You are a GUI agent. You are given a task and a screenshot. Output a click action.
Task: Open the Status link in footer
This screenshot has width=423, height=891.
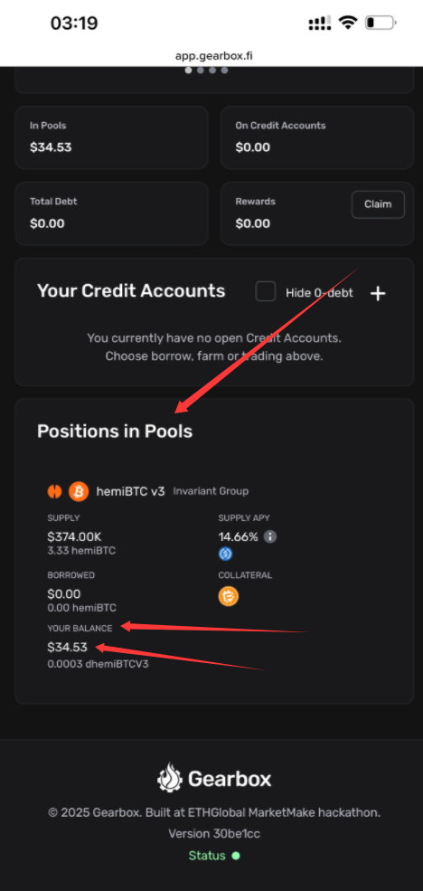207,856
